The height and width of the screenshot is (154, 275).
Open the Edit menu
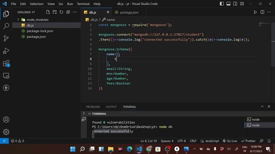pos(23,4)
